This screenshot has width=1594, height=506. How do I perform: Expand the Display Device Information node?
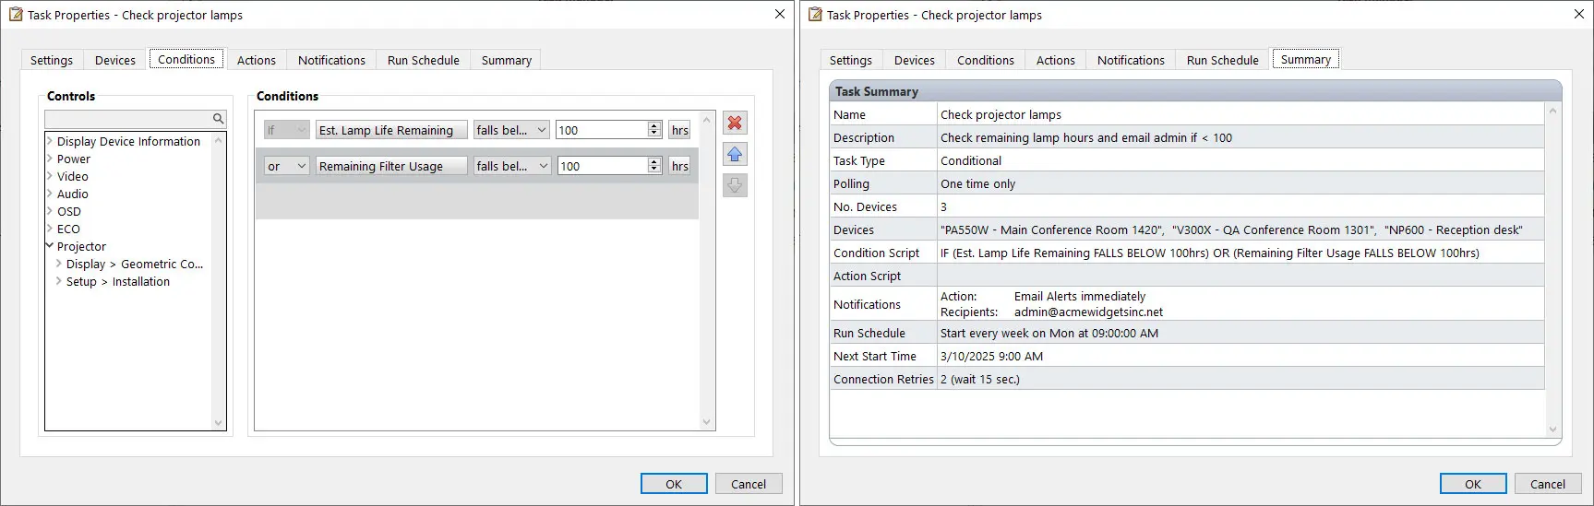pos(50,141)
